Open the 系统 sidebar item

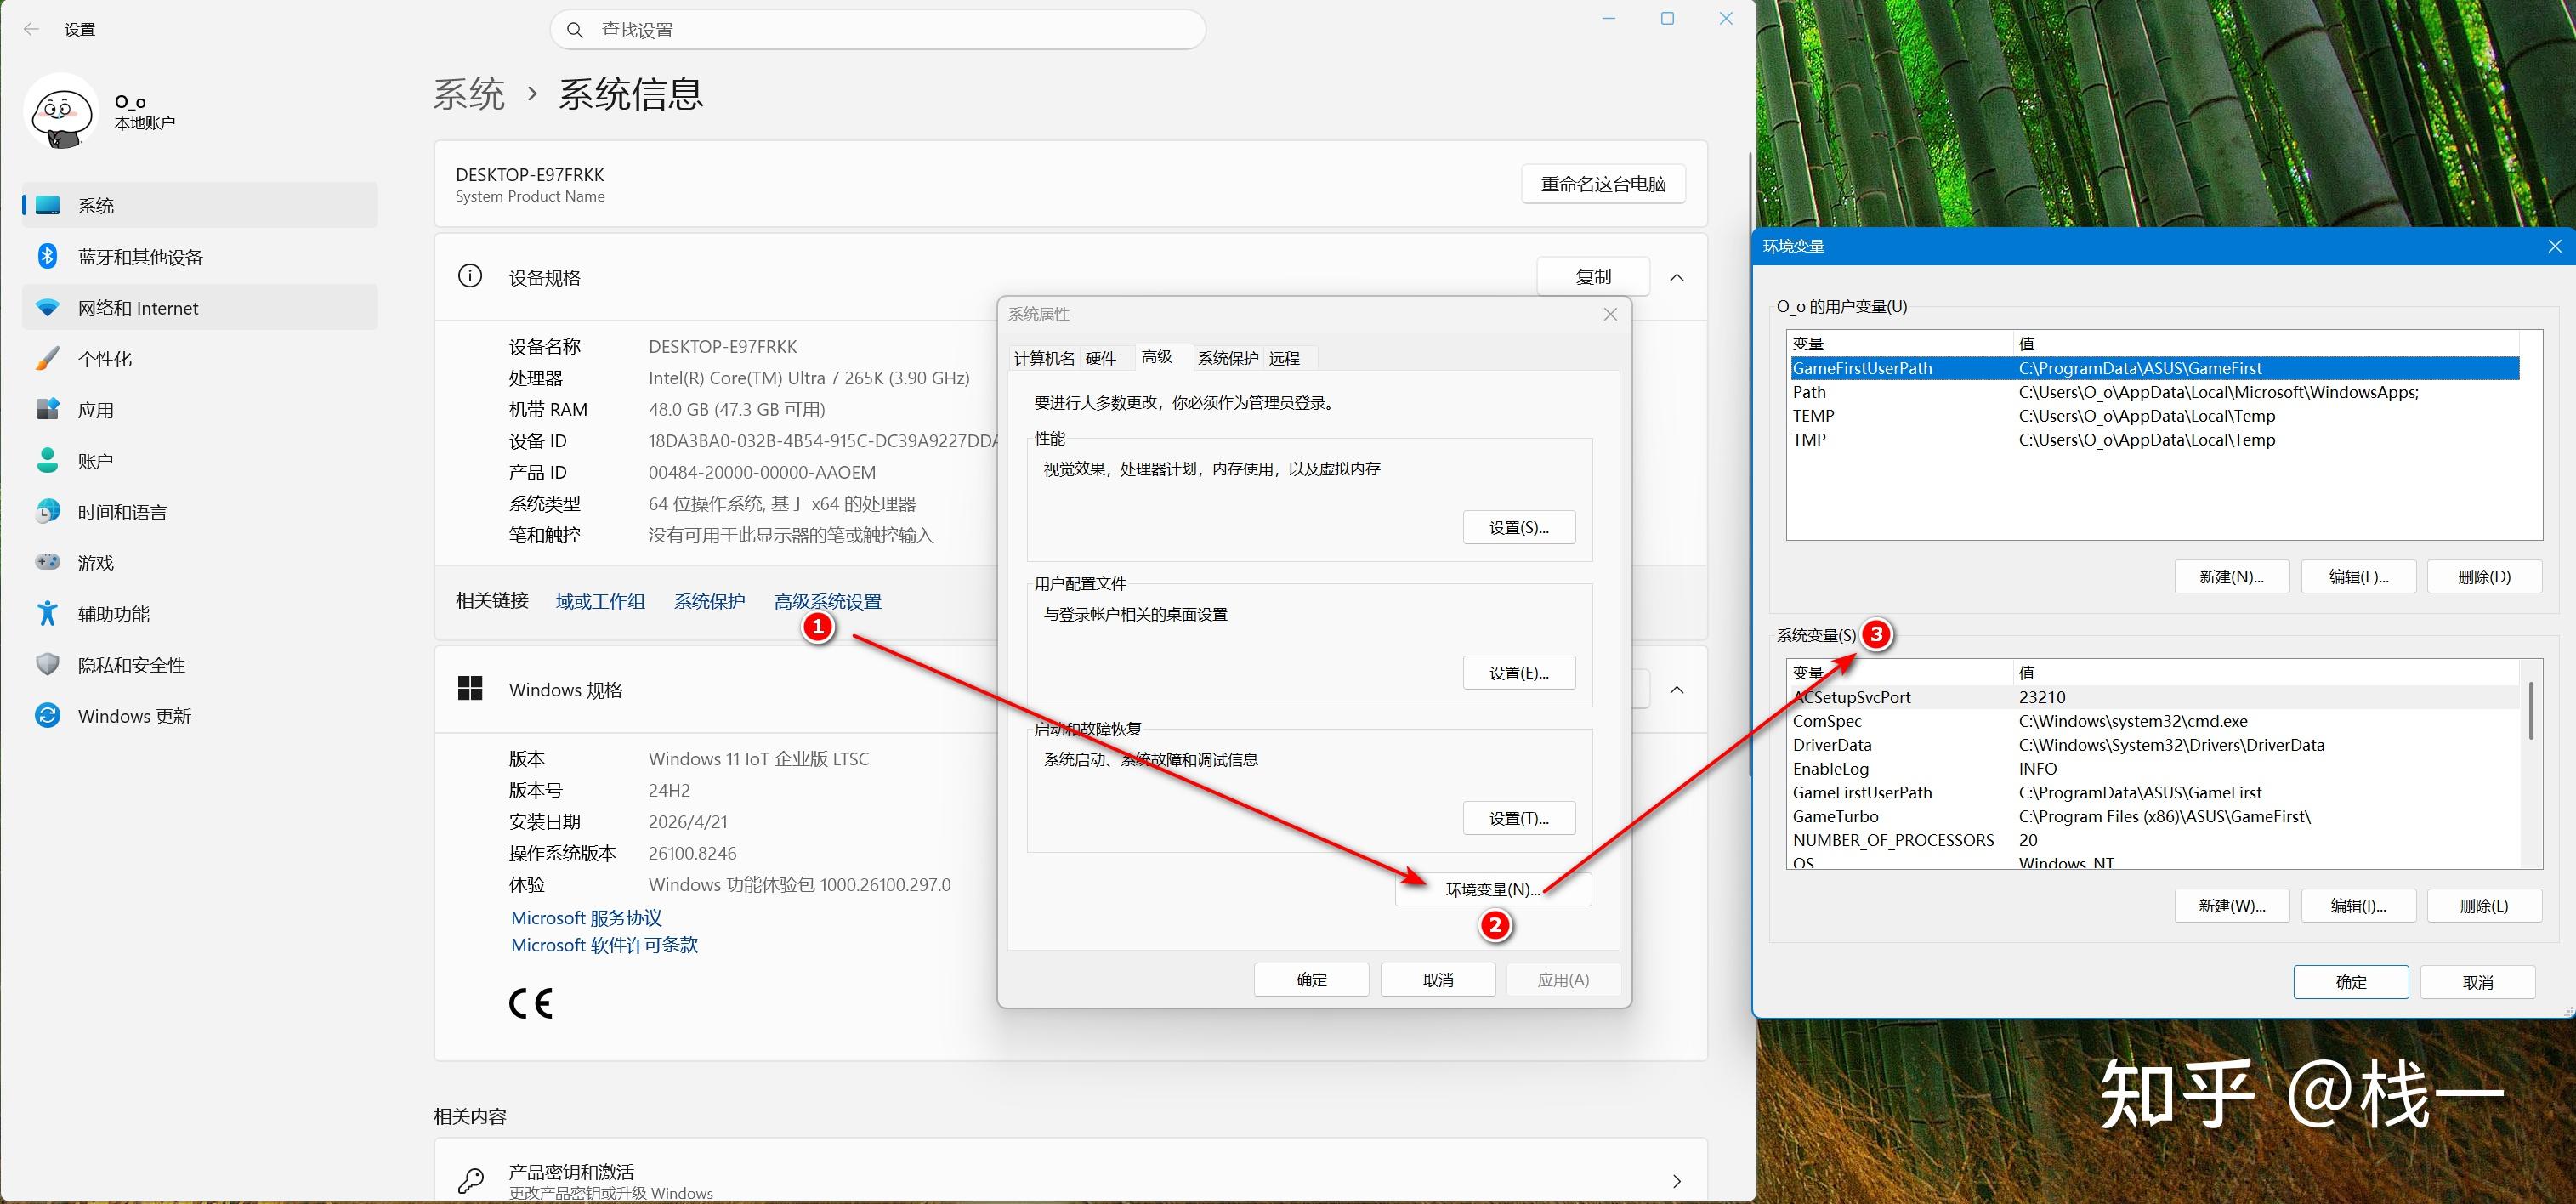[x=200, y=205]
